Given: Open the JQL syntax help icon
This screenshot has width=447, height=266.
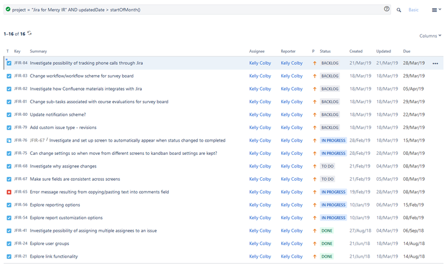Looking at the screenshot, I should [x=386, y=9].
